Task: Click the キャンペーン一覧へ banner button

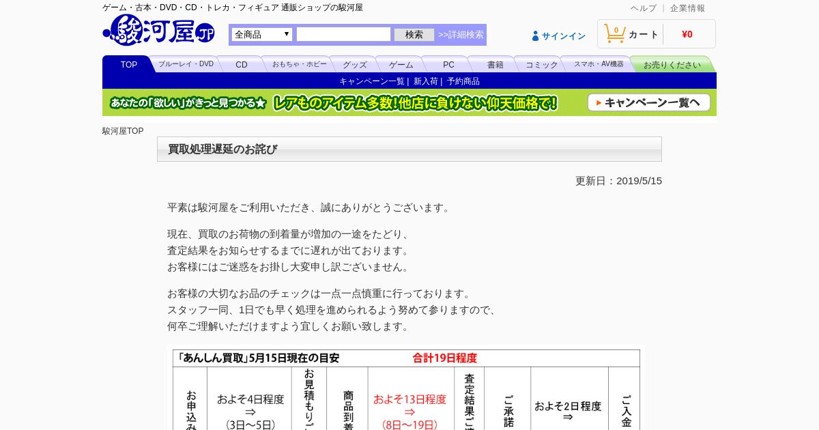Action: (x=649, y=103)
